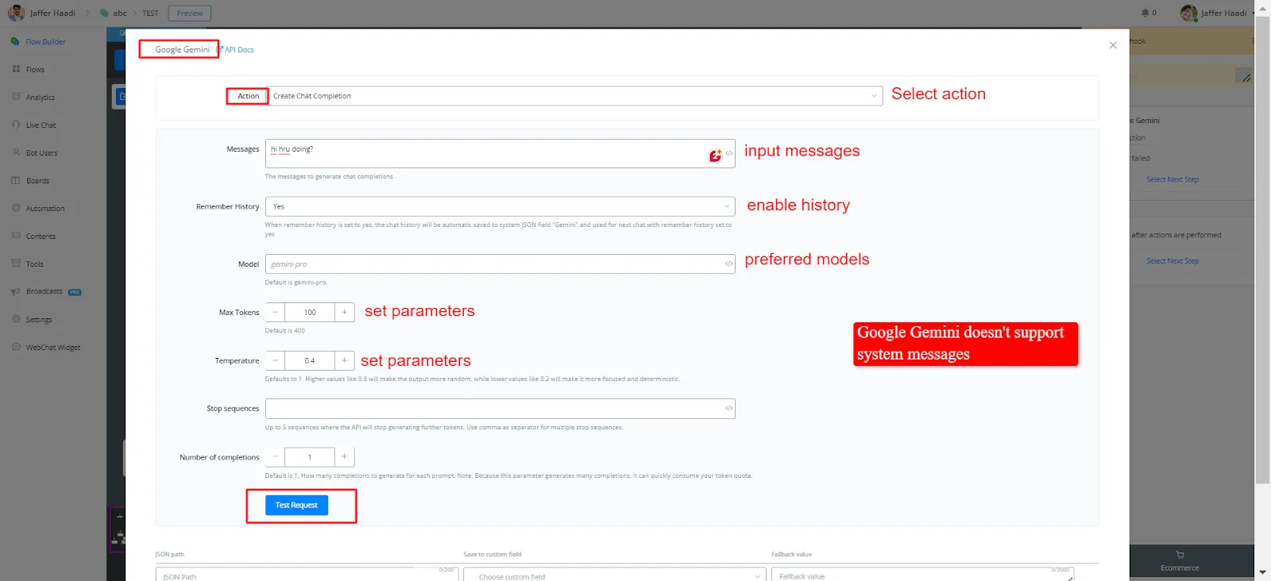
Task: Select the Tools sidebar icon
Action: [x=16, y=264]
